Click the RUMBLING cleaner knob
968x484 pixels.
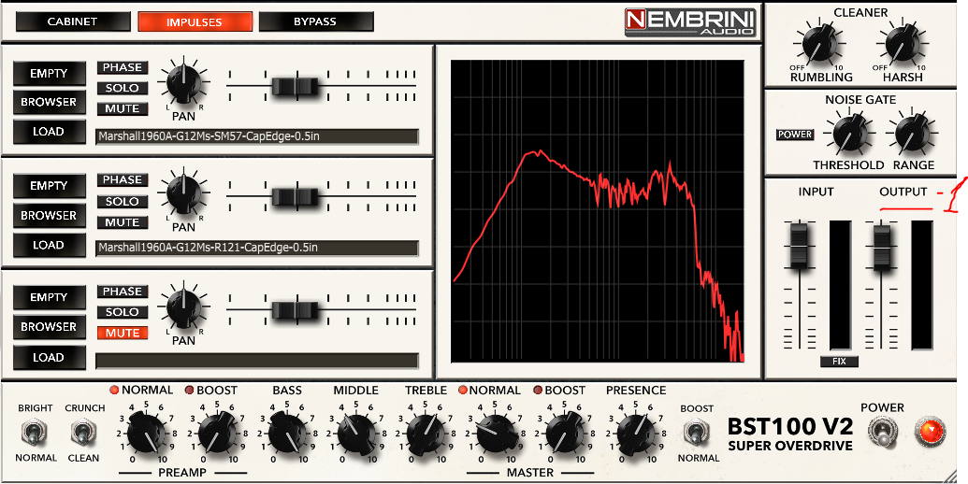pos(820,45)
